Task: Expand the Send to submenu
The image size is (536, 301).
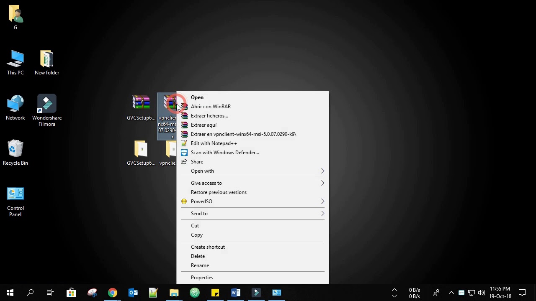Action: click(253, 214)
